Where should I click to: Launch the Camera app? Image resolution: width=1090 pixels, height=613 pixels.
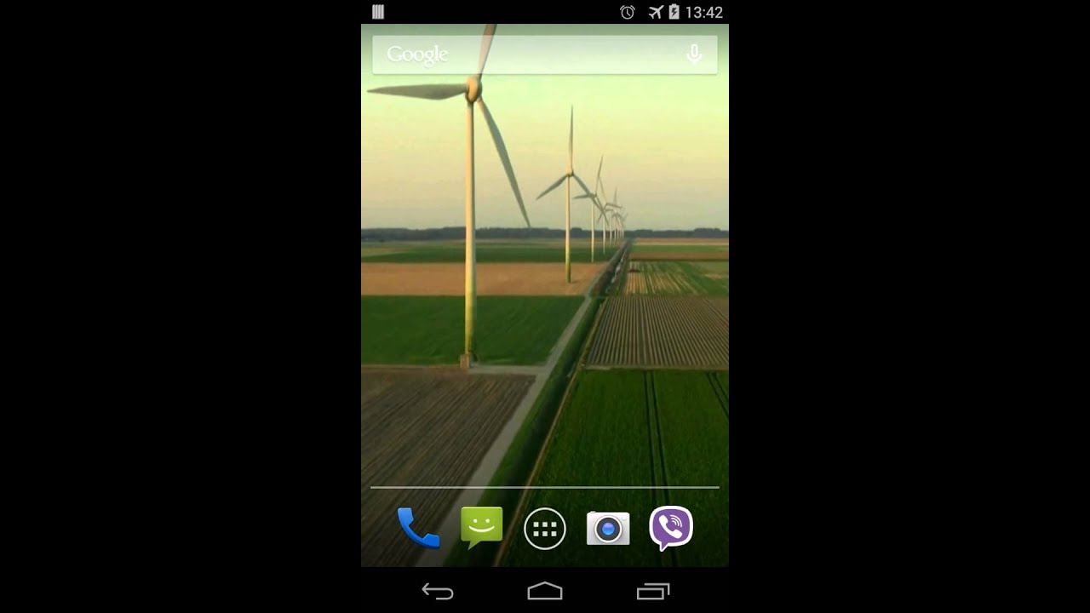(608, 529)
